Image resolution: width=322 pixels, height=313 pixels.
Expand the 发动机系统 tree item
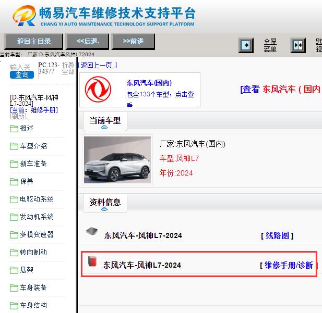(x=37, y=217)
